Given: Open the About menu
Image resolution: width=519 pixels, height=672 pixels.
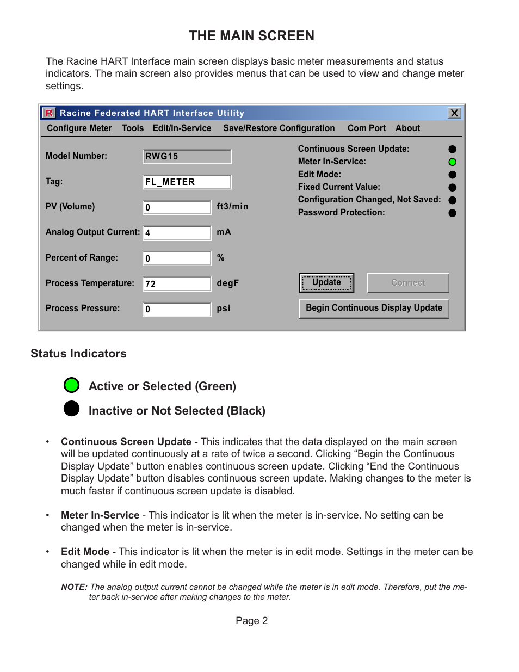Looking at the screenshot, I should tap(407, 128).
